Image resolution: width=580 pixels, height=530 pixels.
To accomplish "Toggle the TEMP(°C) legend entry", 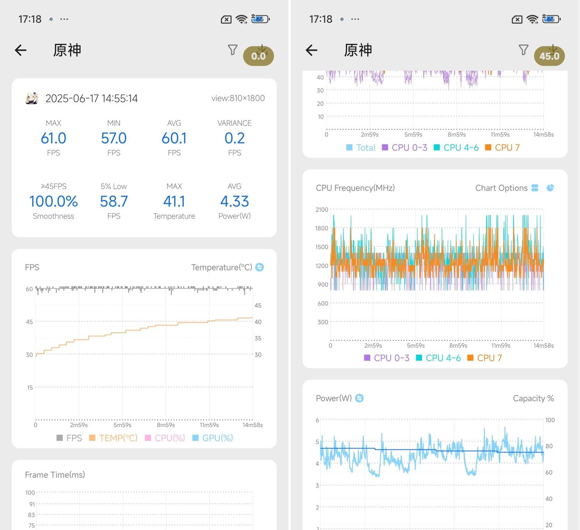I will 113,438.
